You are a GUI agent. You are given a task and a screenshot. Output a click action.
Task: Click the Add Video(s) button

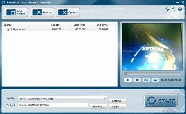click(x=16, y=12)
